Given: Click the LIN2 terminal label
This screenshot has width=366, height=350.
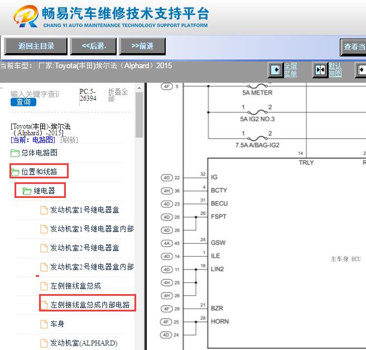Looking at the screenshot, I should [218, 269].
